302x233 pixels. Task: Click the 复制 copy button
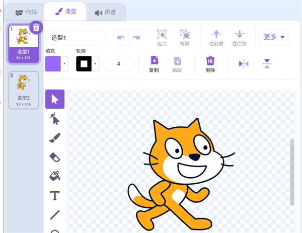pos(154,64)
